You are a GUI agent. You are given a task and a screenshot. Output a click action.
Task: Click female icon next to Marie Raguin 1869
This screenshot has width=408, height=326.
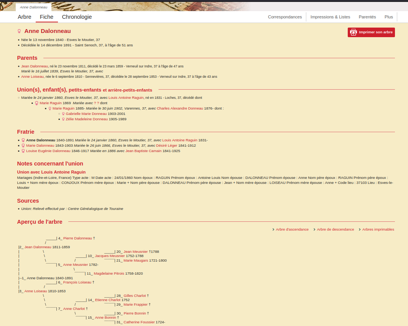point(37,103)
